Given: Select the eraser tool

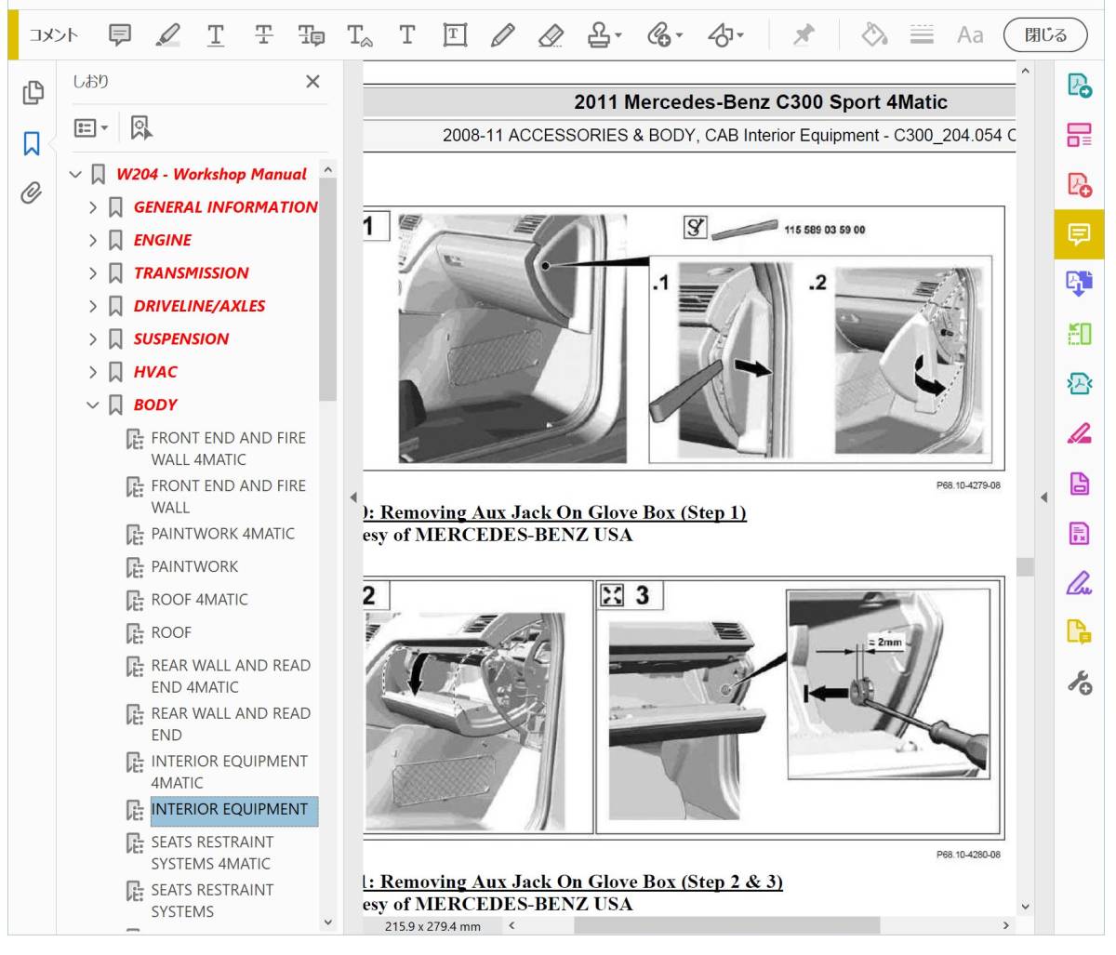Looking at the screenshot, I should pos(551,35).
